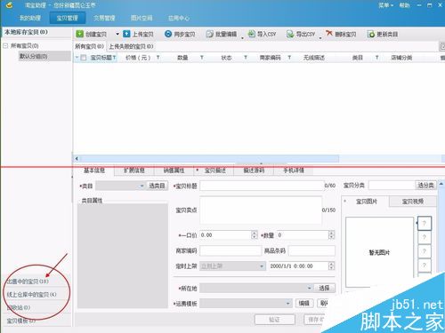Open the arrow next to 创建宝贝
Viewport: 445px width, 333px height.
pyautogui.click(x=117, y=34)
